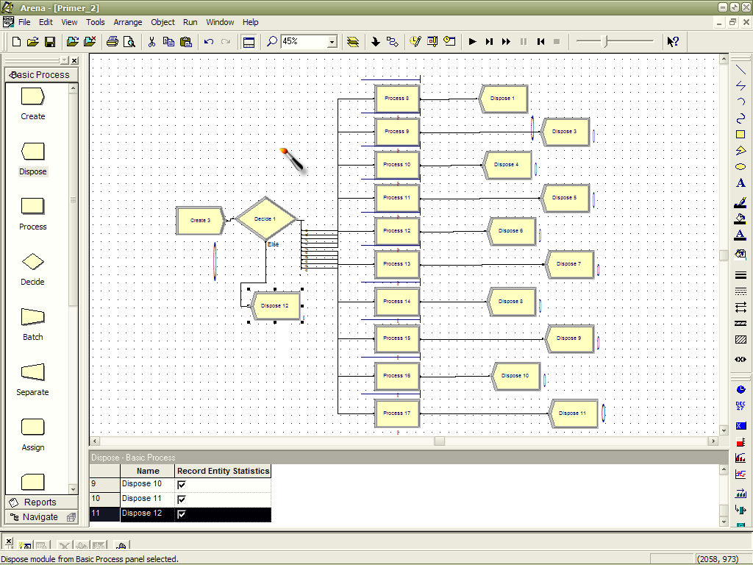The width and height of the screenshot is (753, 565).
Task: Select the Ellipse drawing tool
Action: [740, 167]
